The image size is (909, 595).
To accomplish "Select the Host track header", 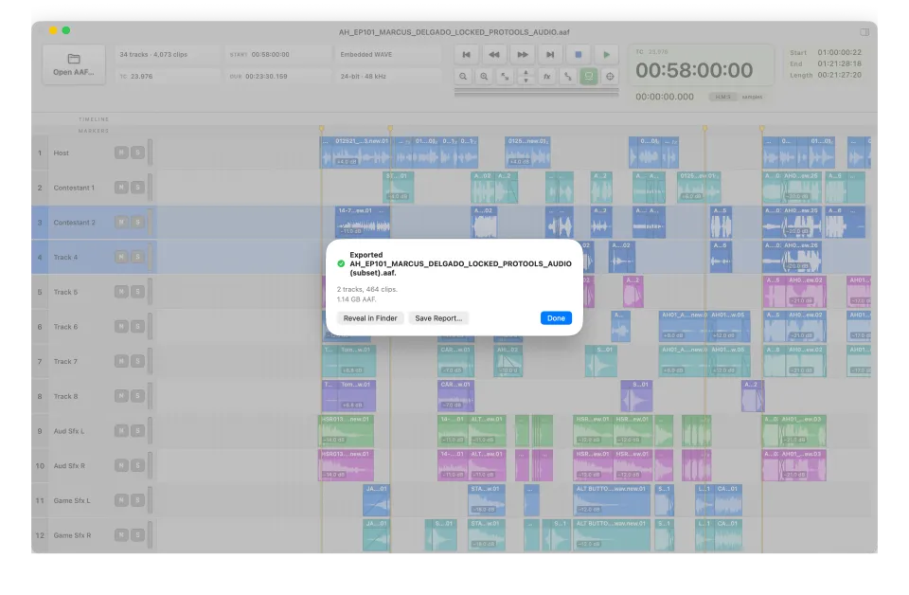I will tap(93, 153).
